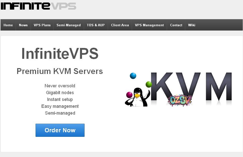View the TOS & AUP page
The width and height of the screenshot is (243, 157).
pyautogui.click(x=96, y=25)
